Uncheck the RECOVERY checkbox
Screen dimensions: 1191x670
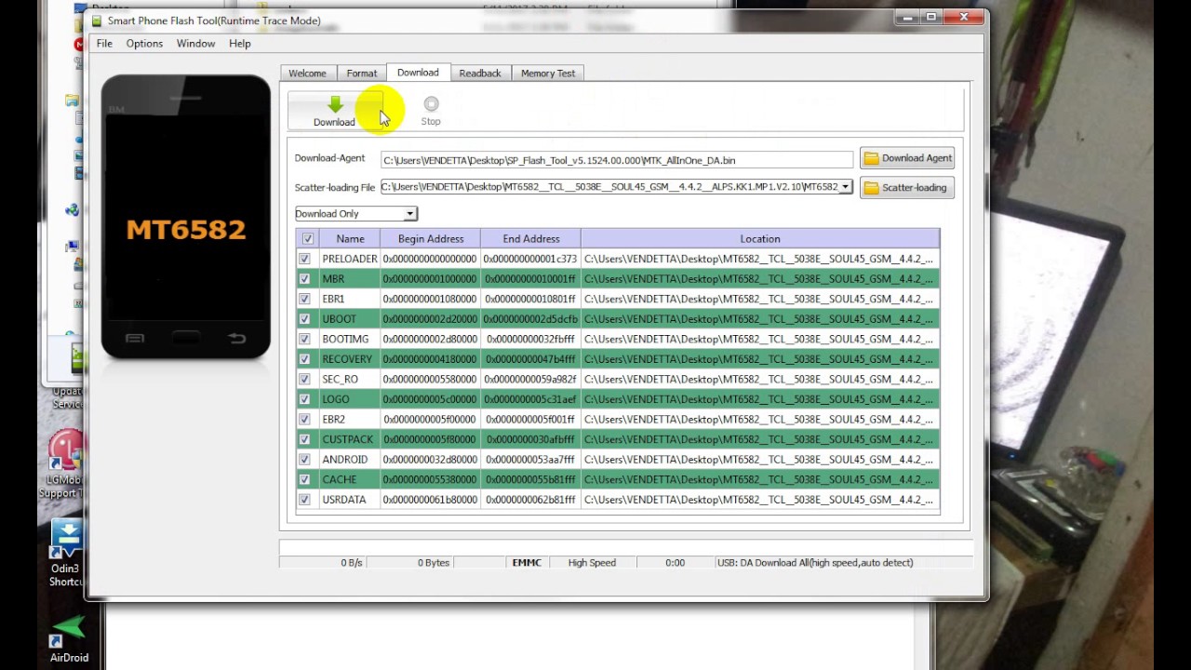pos(304,359)
